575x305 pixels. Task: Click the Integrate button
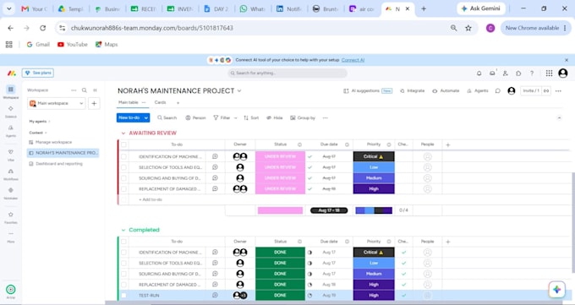tap(412, 91)
